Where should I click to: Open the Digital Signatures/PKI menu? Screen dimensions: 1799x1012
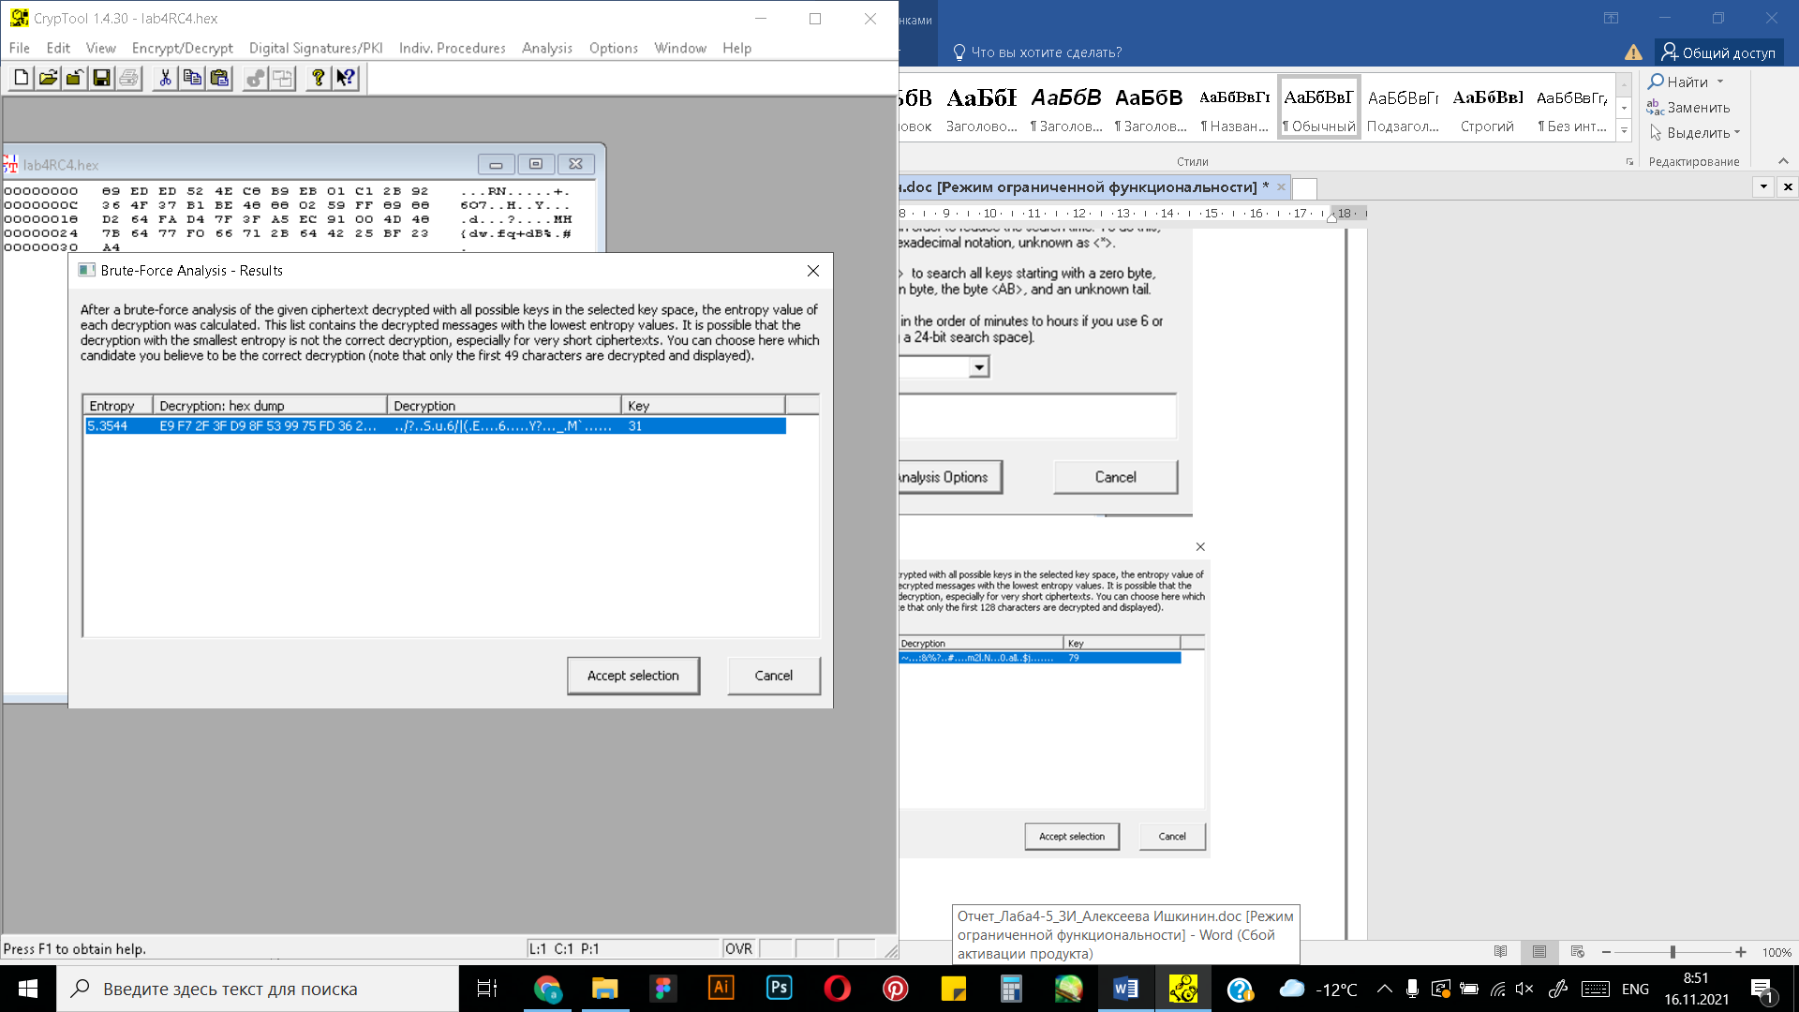coord(316,48)
